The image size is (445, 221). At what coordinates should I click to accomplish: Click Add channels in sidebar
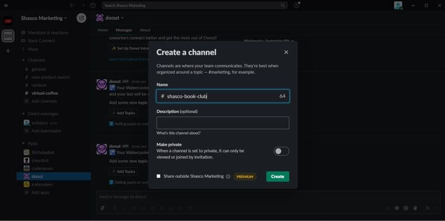click(41, 101)
